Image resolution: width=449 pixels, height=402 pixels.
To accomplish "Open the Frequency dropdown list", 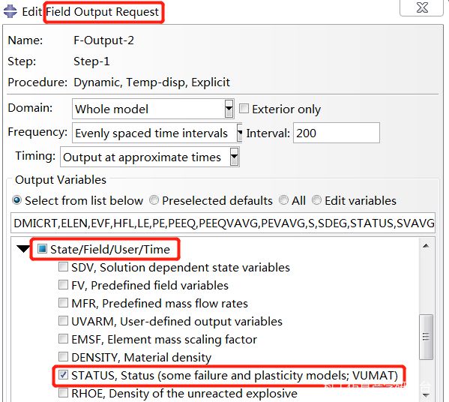I will 157,133.
